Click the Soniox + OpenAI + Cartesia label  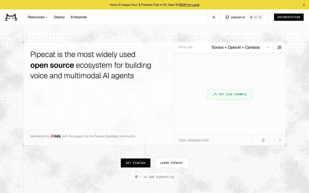tap(236, 47)
